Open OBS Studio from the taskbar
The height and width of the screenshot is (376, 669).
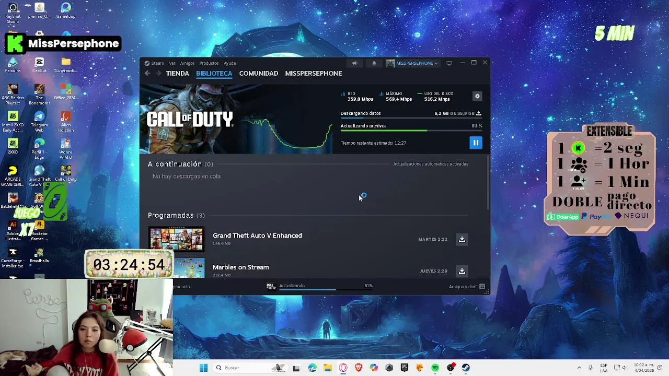click(x=451, y=368)
